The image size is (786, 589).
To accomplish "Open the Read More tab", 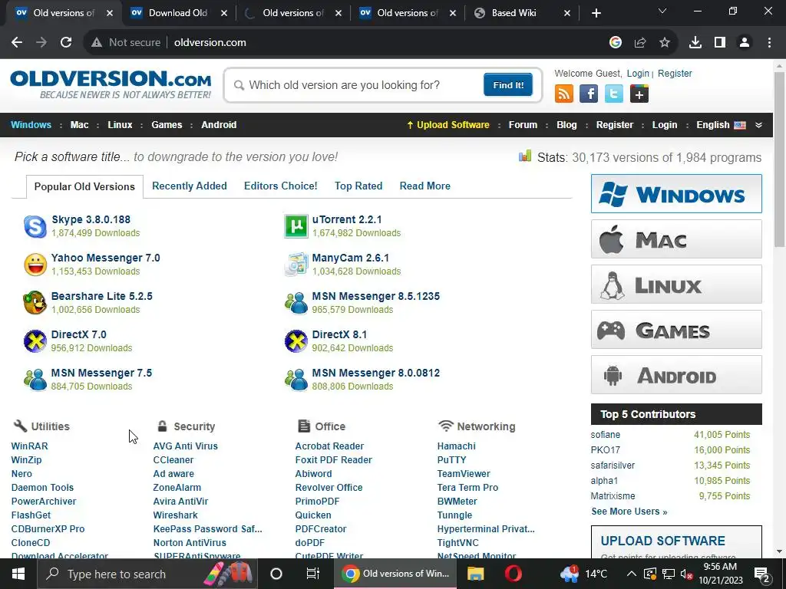I will coord(425,186).
